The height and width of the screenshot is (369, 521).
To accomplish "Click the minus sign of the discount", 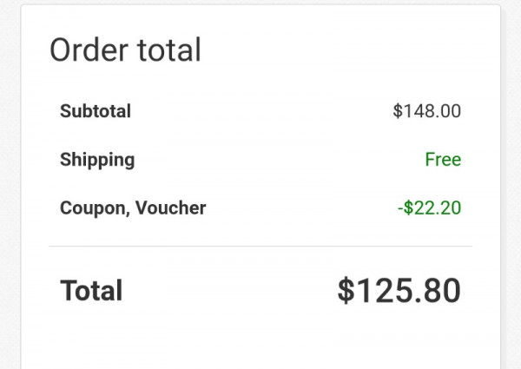I will (400, 209).
